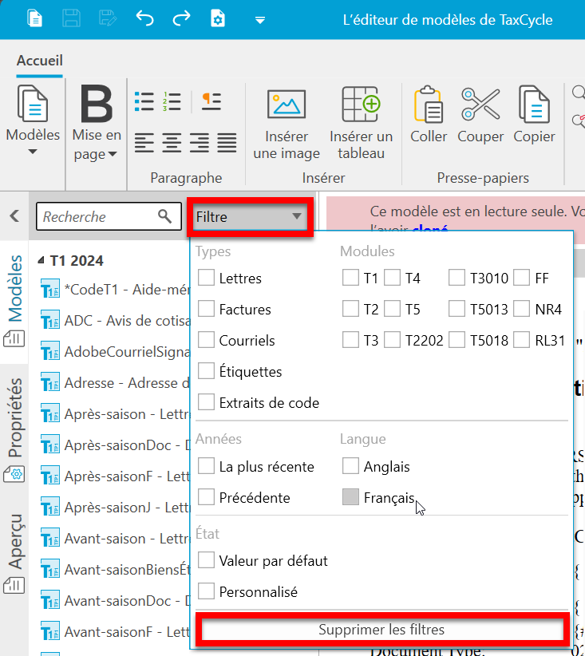Screen dimensions: 585x656
Task: Check the T5018 module filter
Action: [457, 340]
